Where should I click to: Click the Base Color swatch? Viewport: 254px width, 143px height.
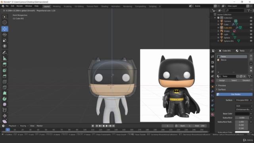(x=242, y=114)
